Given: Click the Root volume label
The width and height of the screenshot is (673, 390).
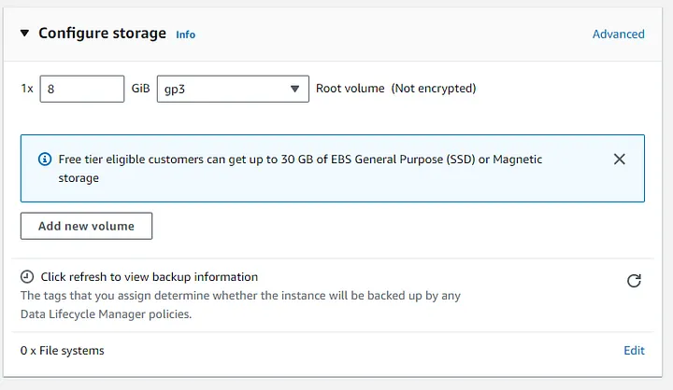Looking at the screenshot, I should coord(351,89).
